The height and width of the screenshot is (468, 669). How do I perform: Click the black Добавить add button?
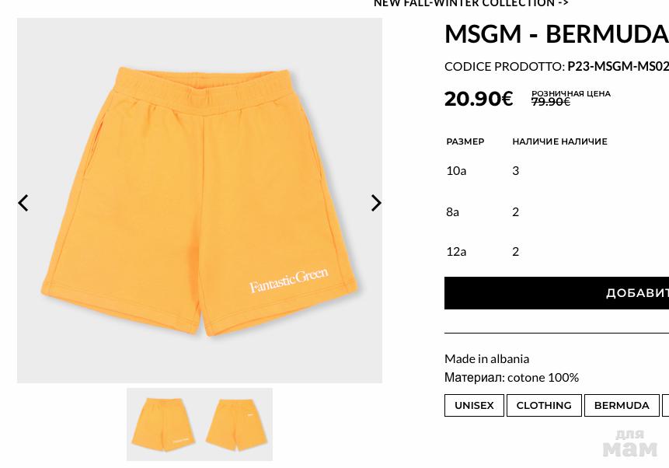[556, 293]
